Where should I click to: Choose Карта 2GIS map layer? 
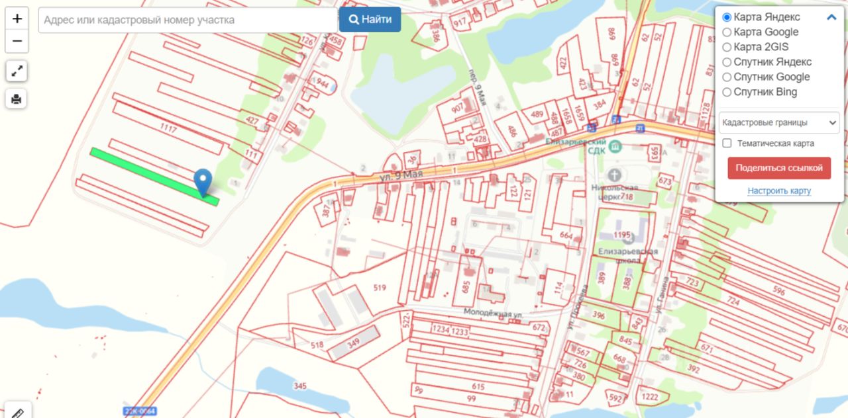[727, 47]
